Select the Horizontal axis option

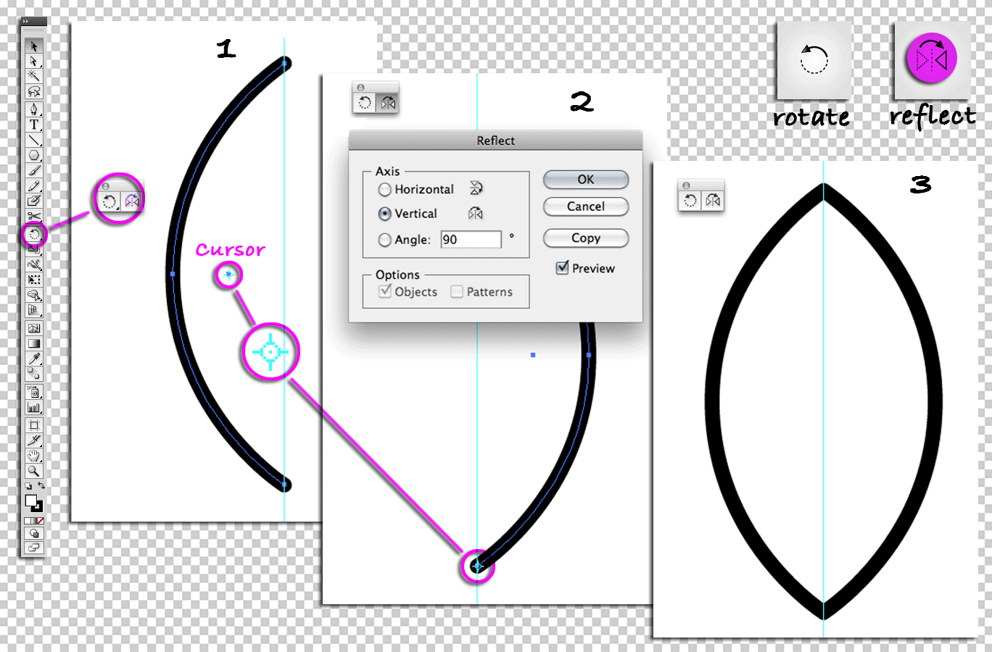click(x=385, y=189)
